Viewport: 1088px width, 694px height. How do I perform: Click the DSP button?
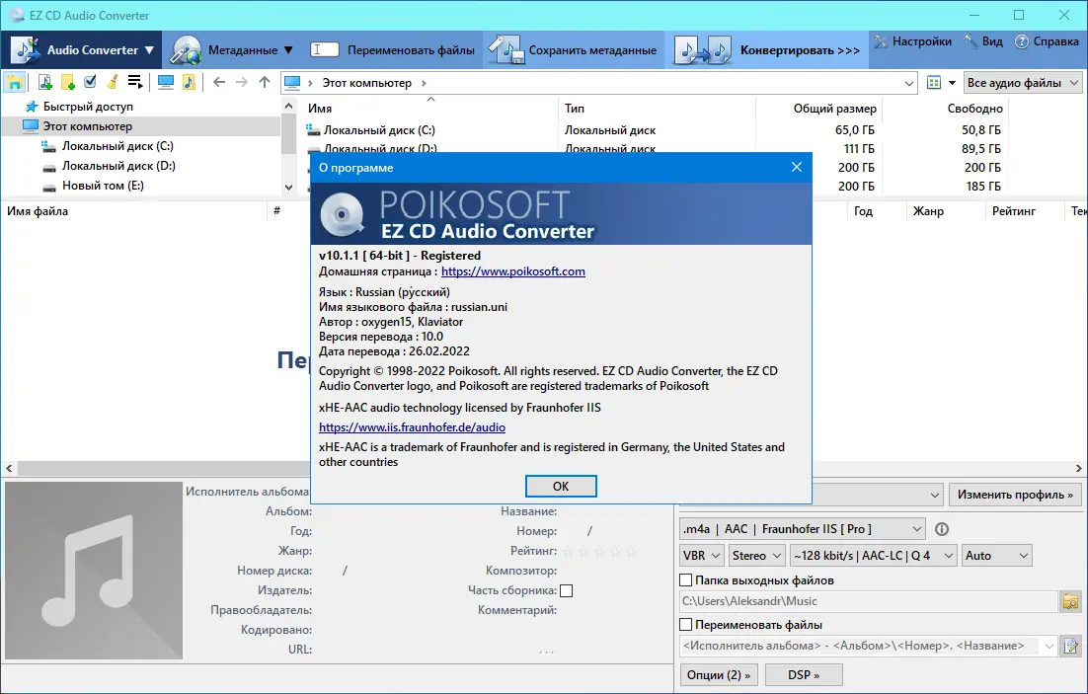tap(804, 675)
